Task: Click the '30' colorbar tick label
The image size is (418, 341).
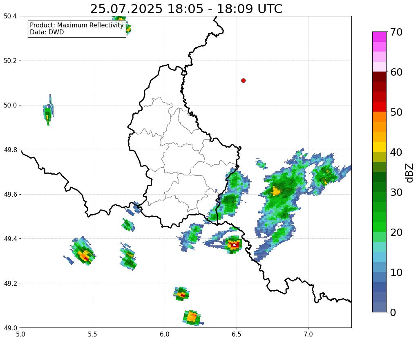Action: (396, 192)
